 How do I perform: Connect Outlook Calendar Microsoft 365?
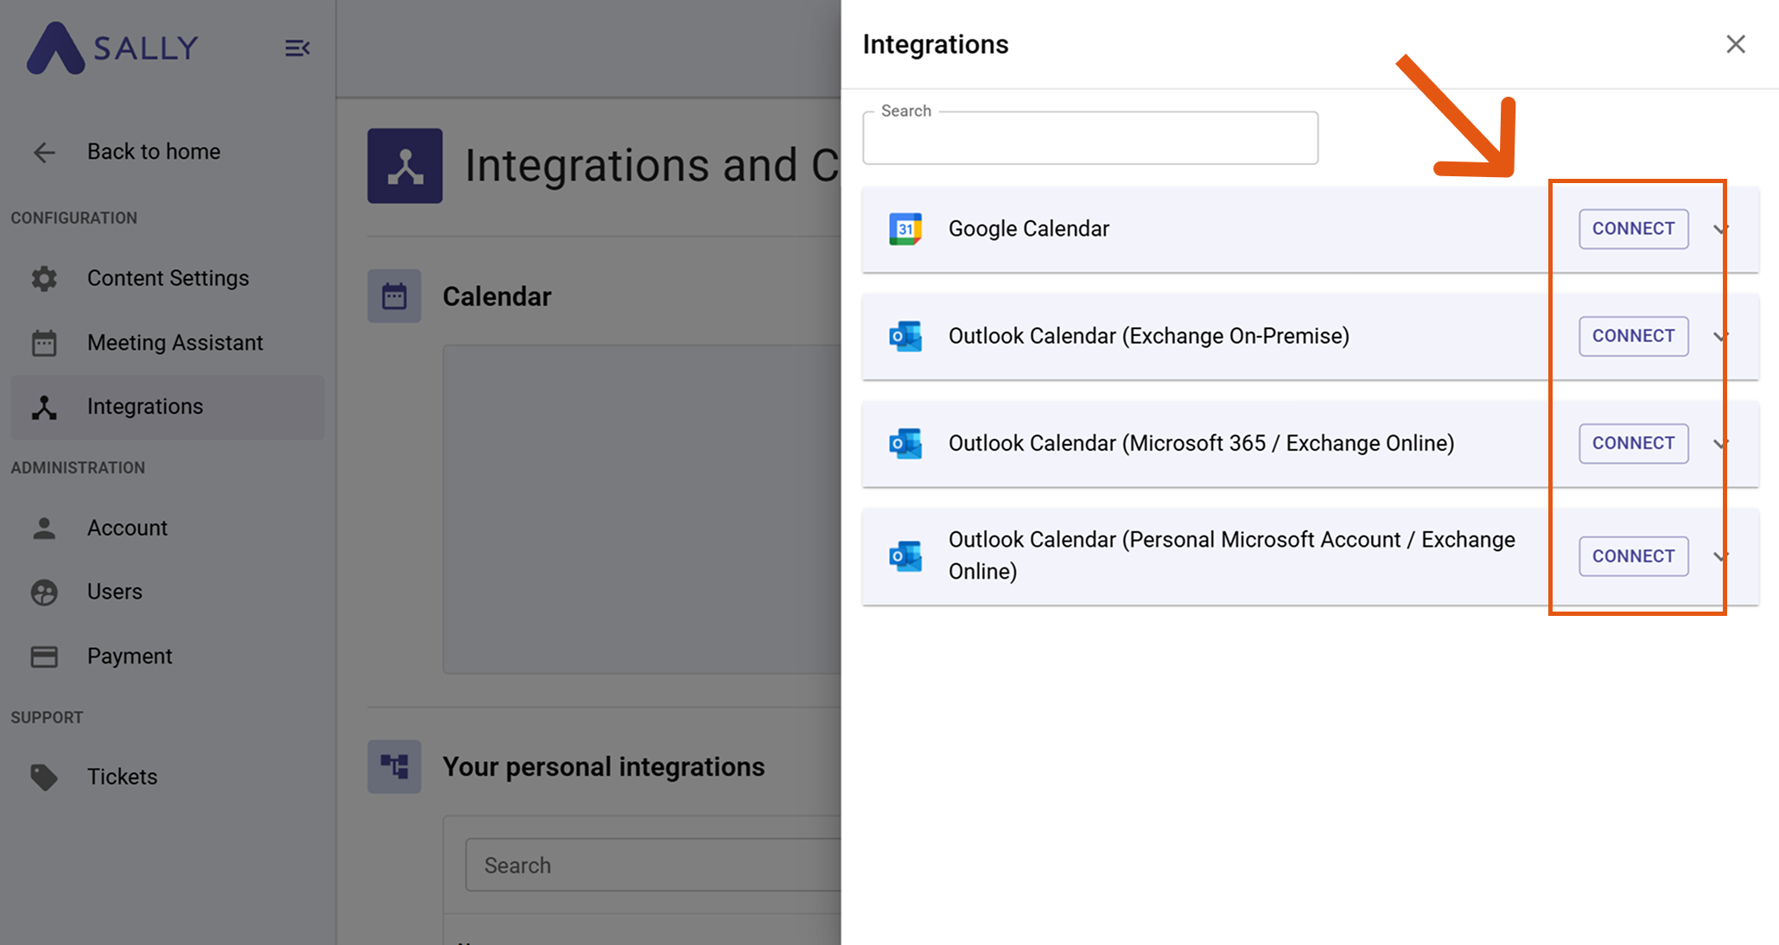(x=1633, y=443)
